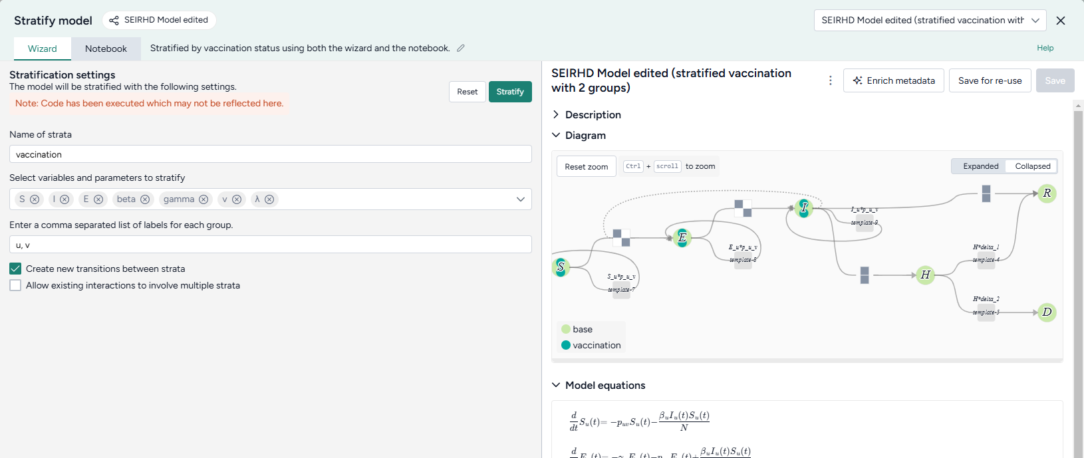Click the SEIRHD Model edited graph icon
This screenshot has width=1084, height=458.
114,21
